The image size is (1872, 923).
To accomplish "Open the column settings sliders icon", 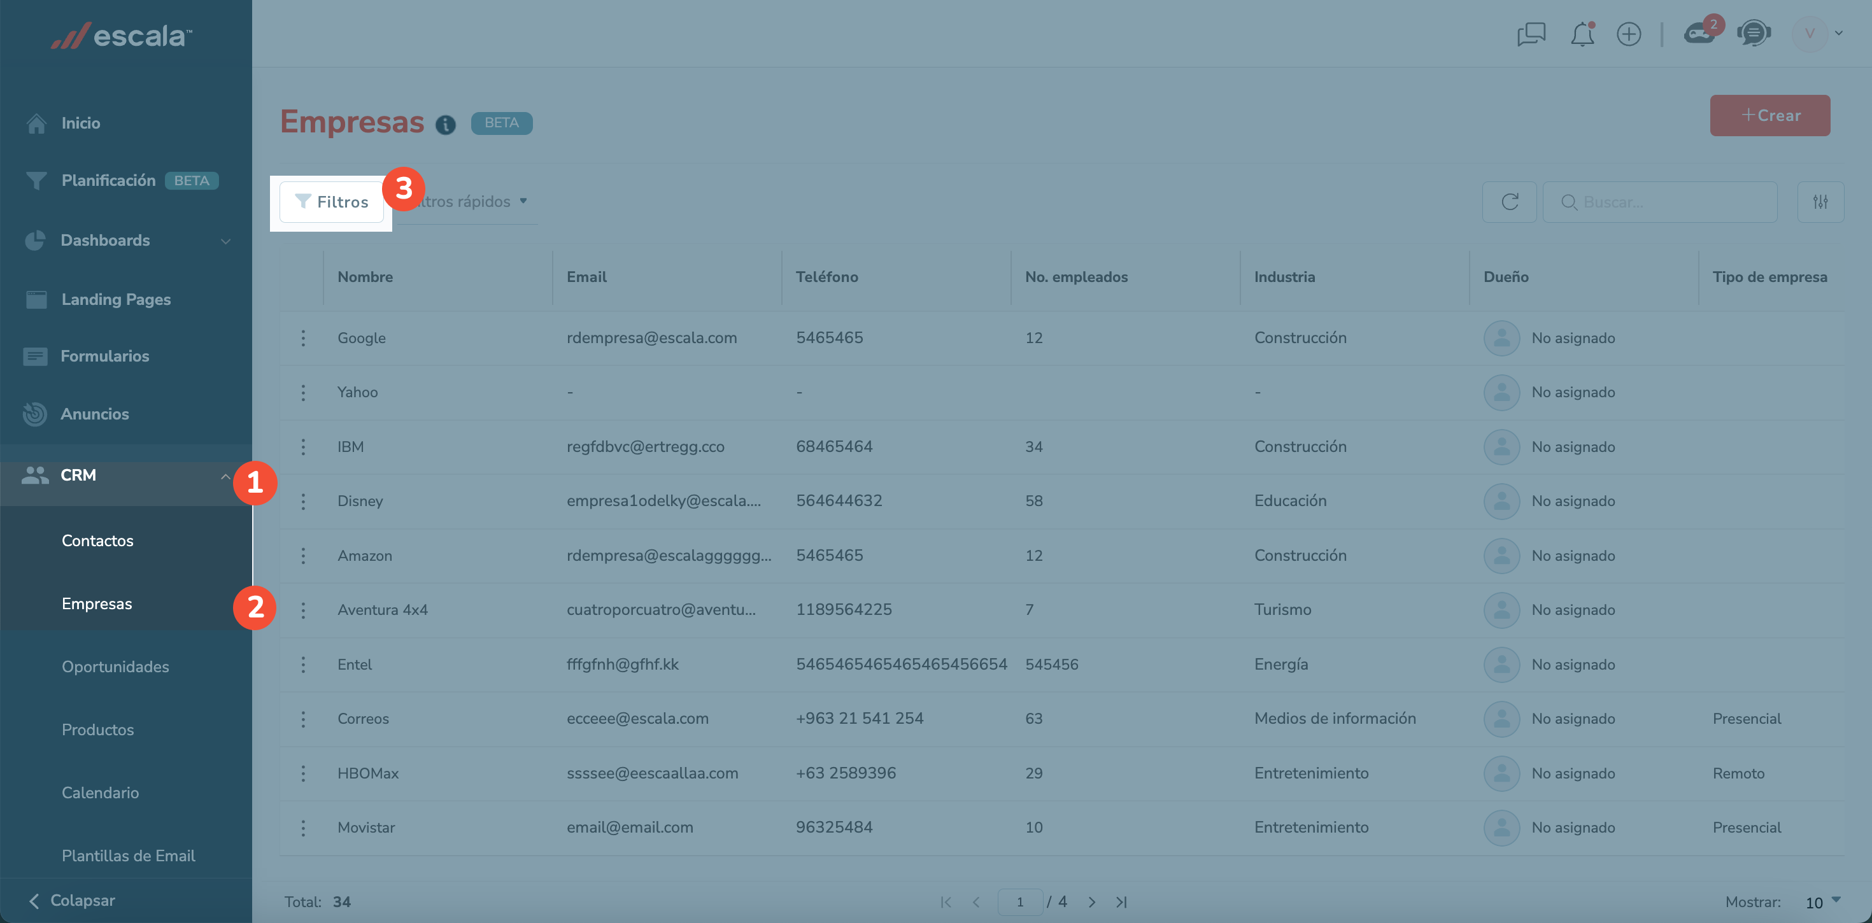I will click(1820, 202).
